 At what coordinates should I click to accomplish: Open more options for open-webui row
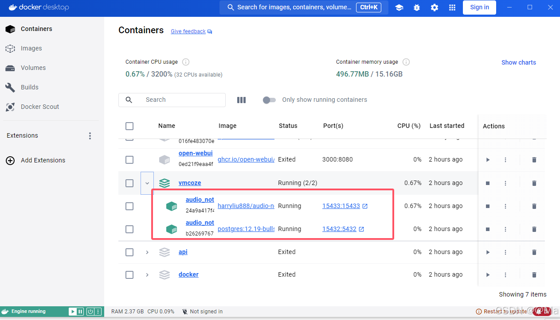pyautogui.click(x=505, y=160)
